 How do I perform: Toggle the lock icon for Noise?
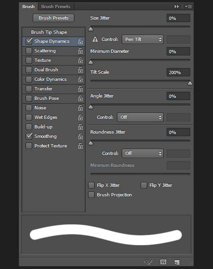[x=80, y=108]
